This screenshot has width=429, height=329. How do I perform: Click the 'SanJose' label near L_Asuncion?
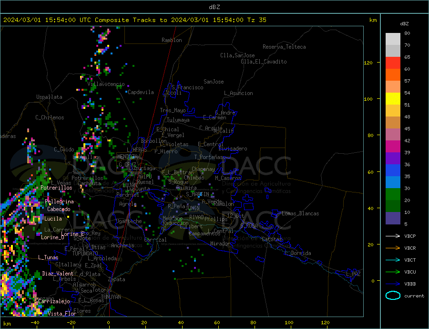click(x=214, y=82)
